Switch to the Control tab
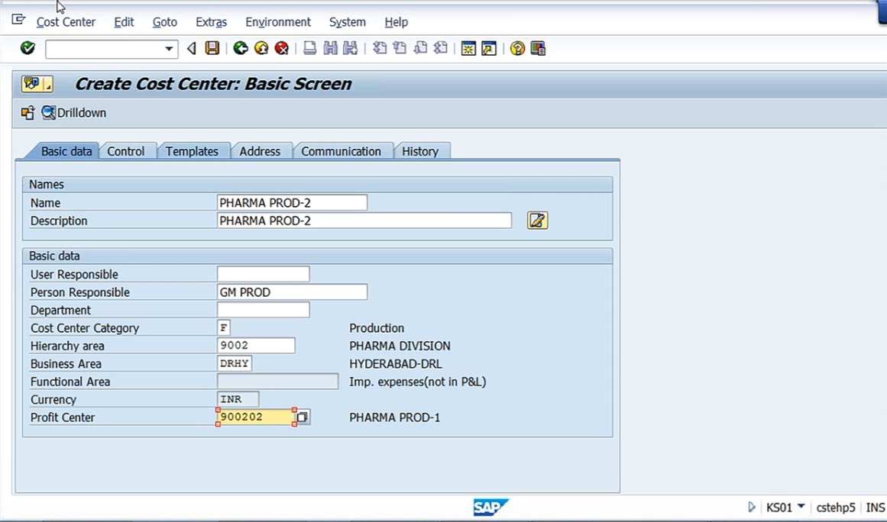The image size is (887, 522). (125, 151)
